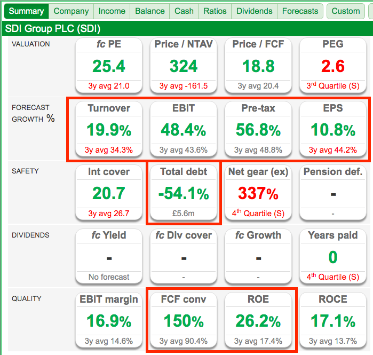
Task: Select the EPS growth card
Action: (333, 129)
